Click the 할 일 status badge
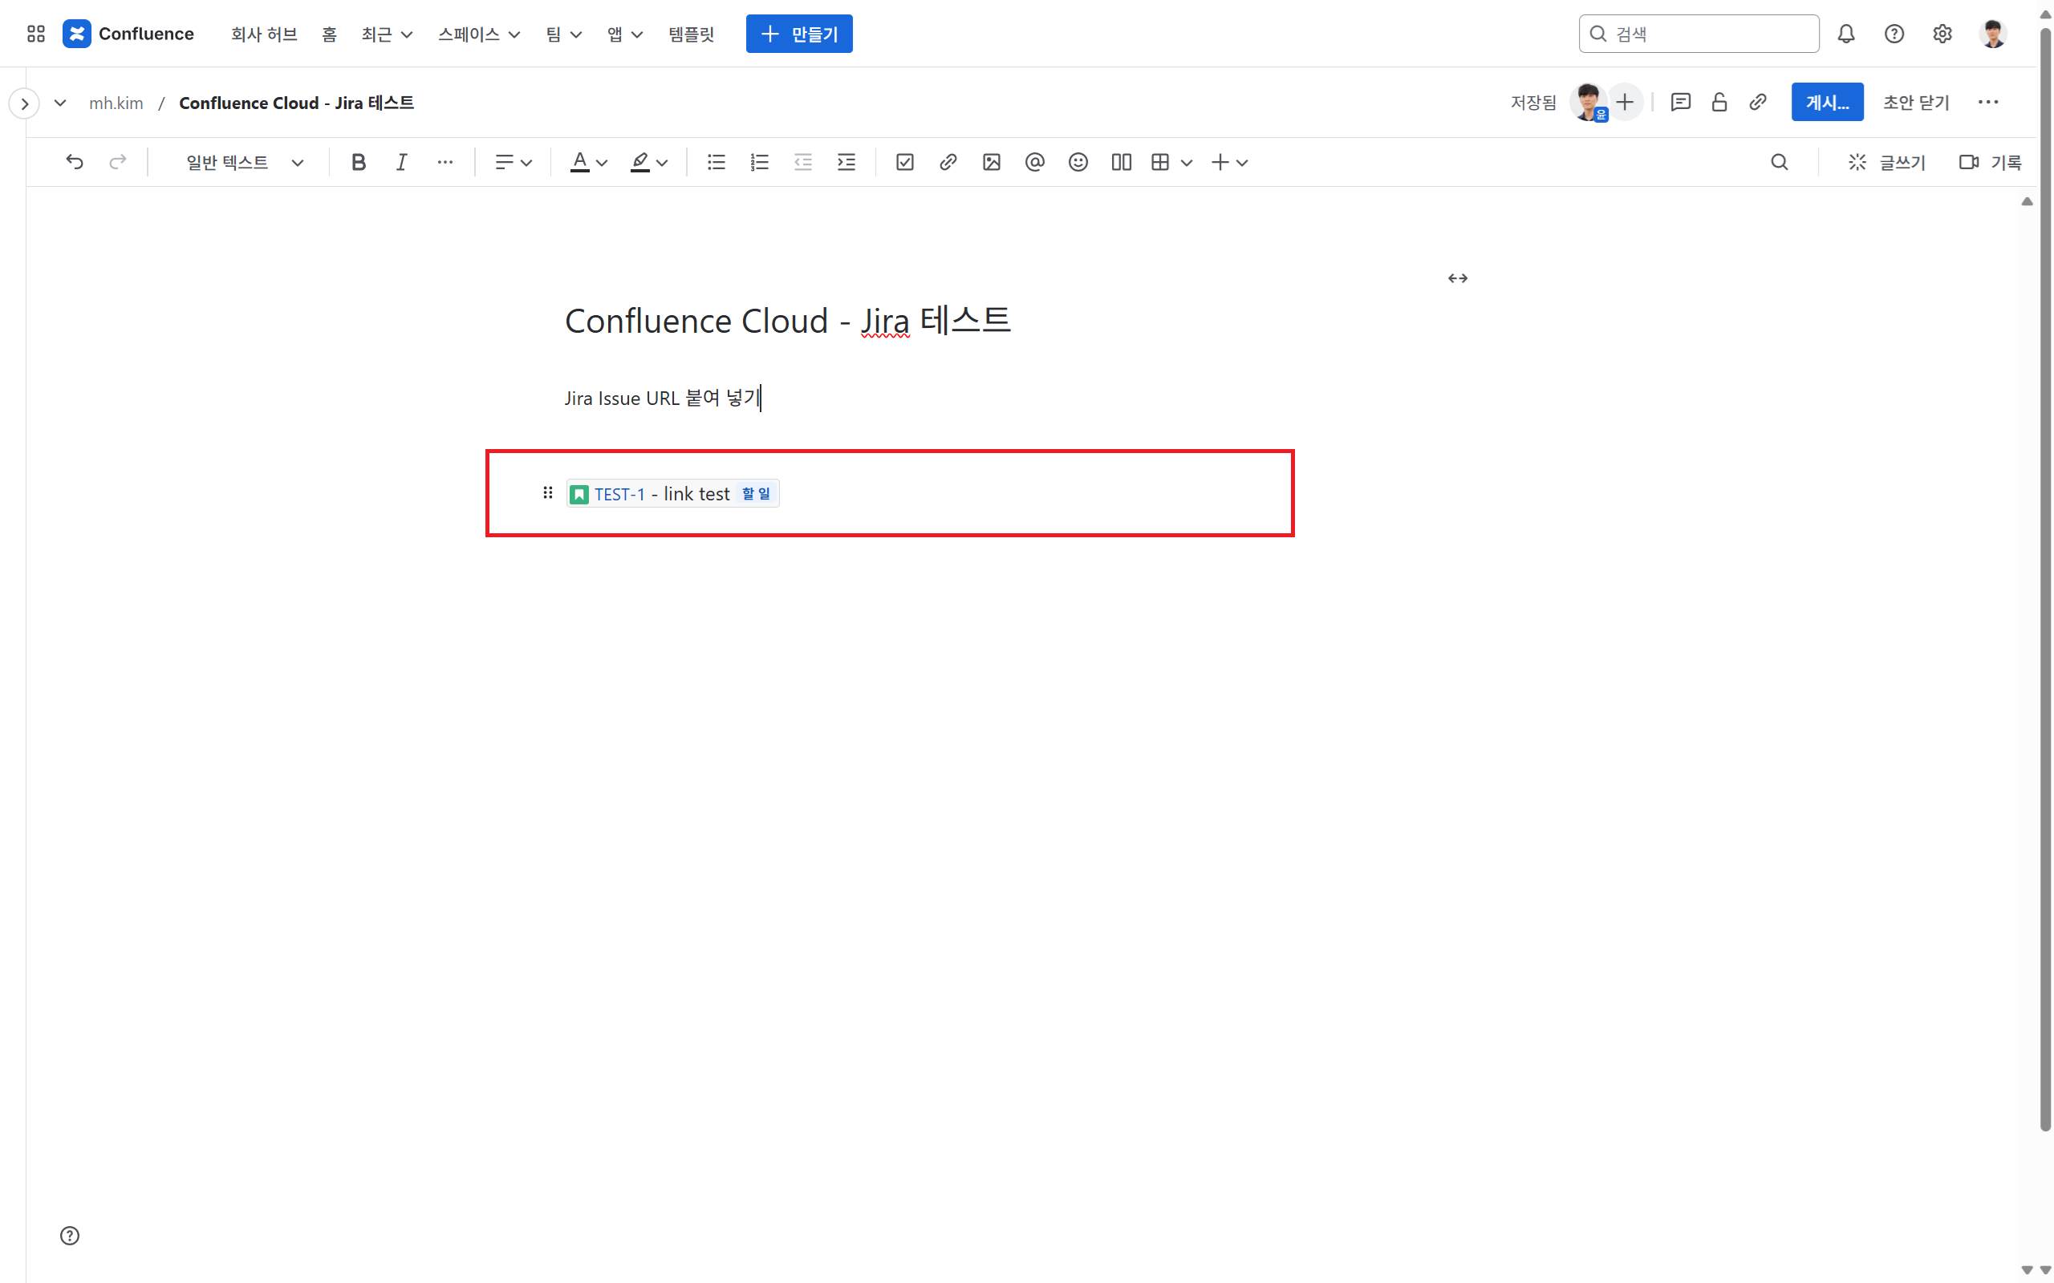This screenshot has height=1283, width=2054. (755, 493)
